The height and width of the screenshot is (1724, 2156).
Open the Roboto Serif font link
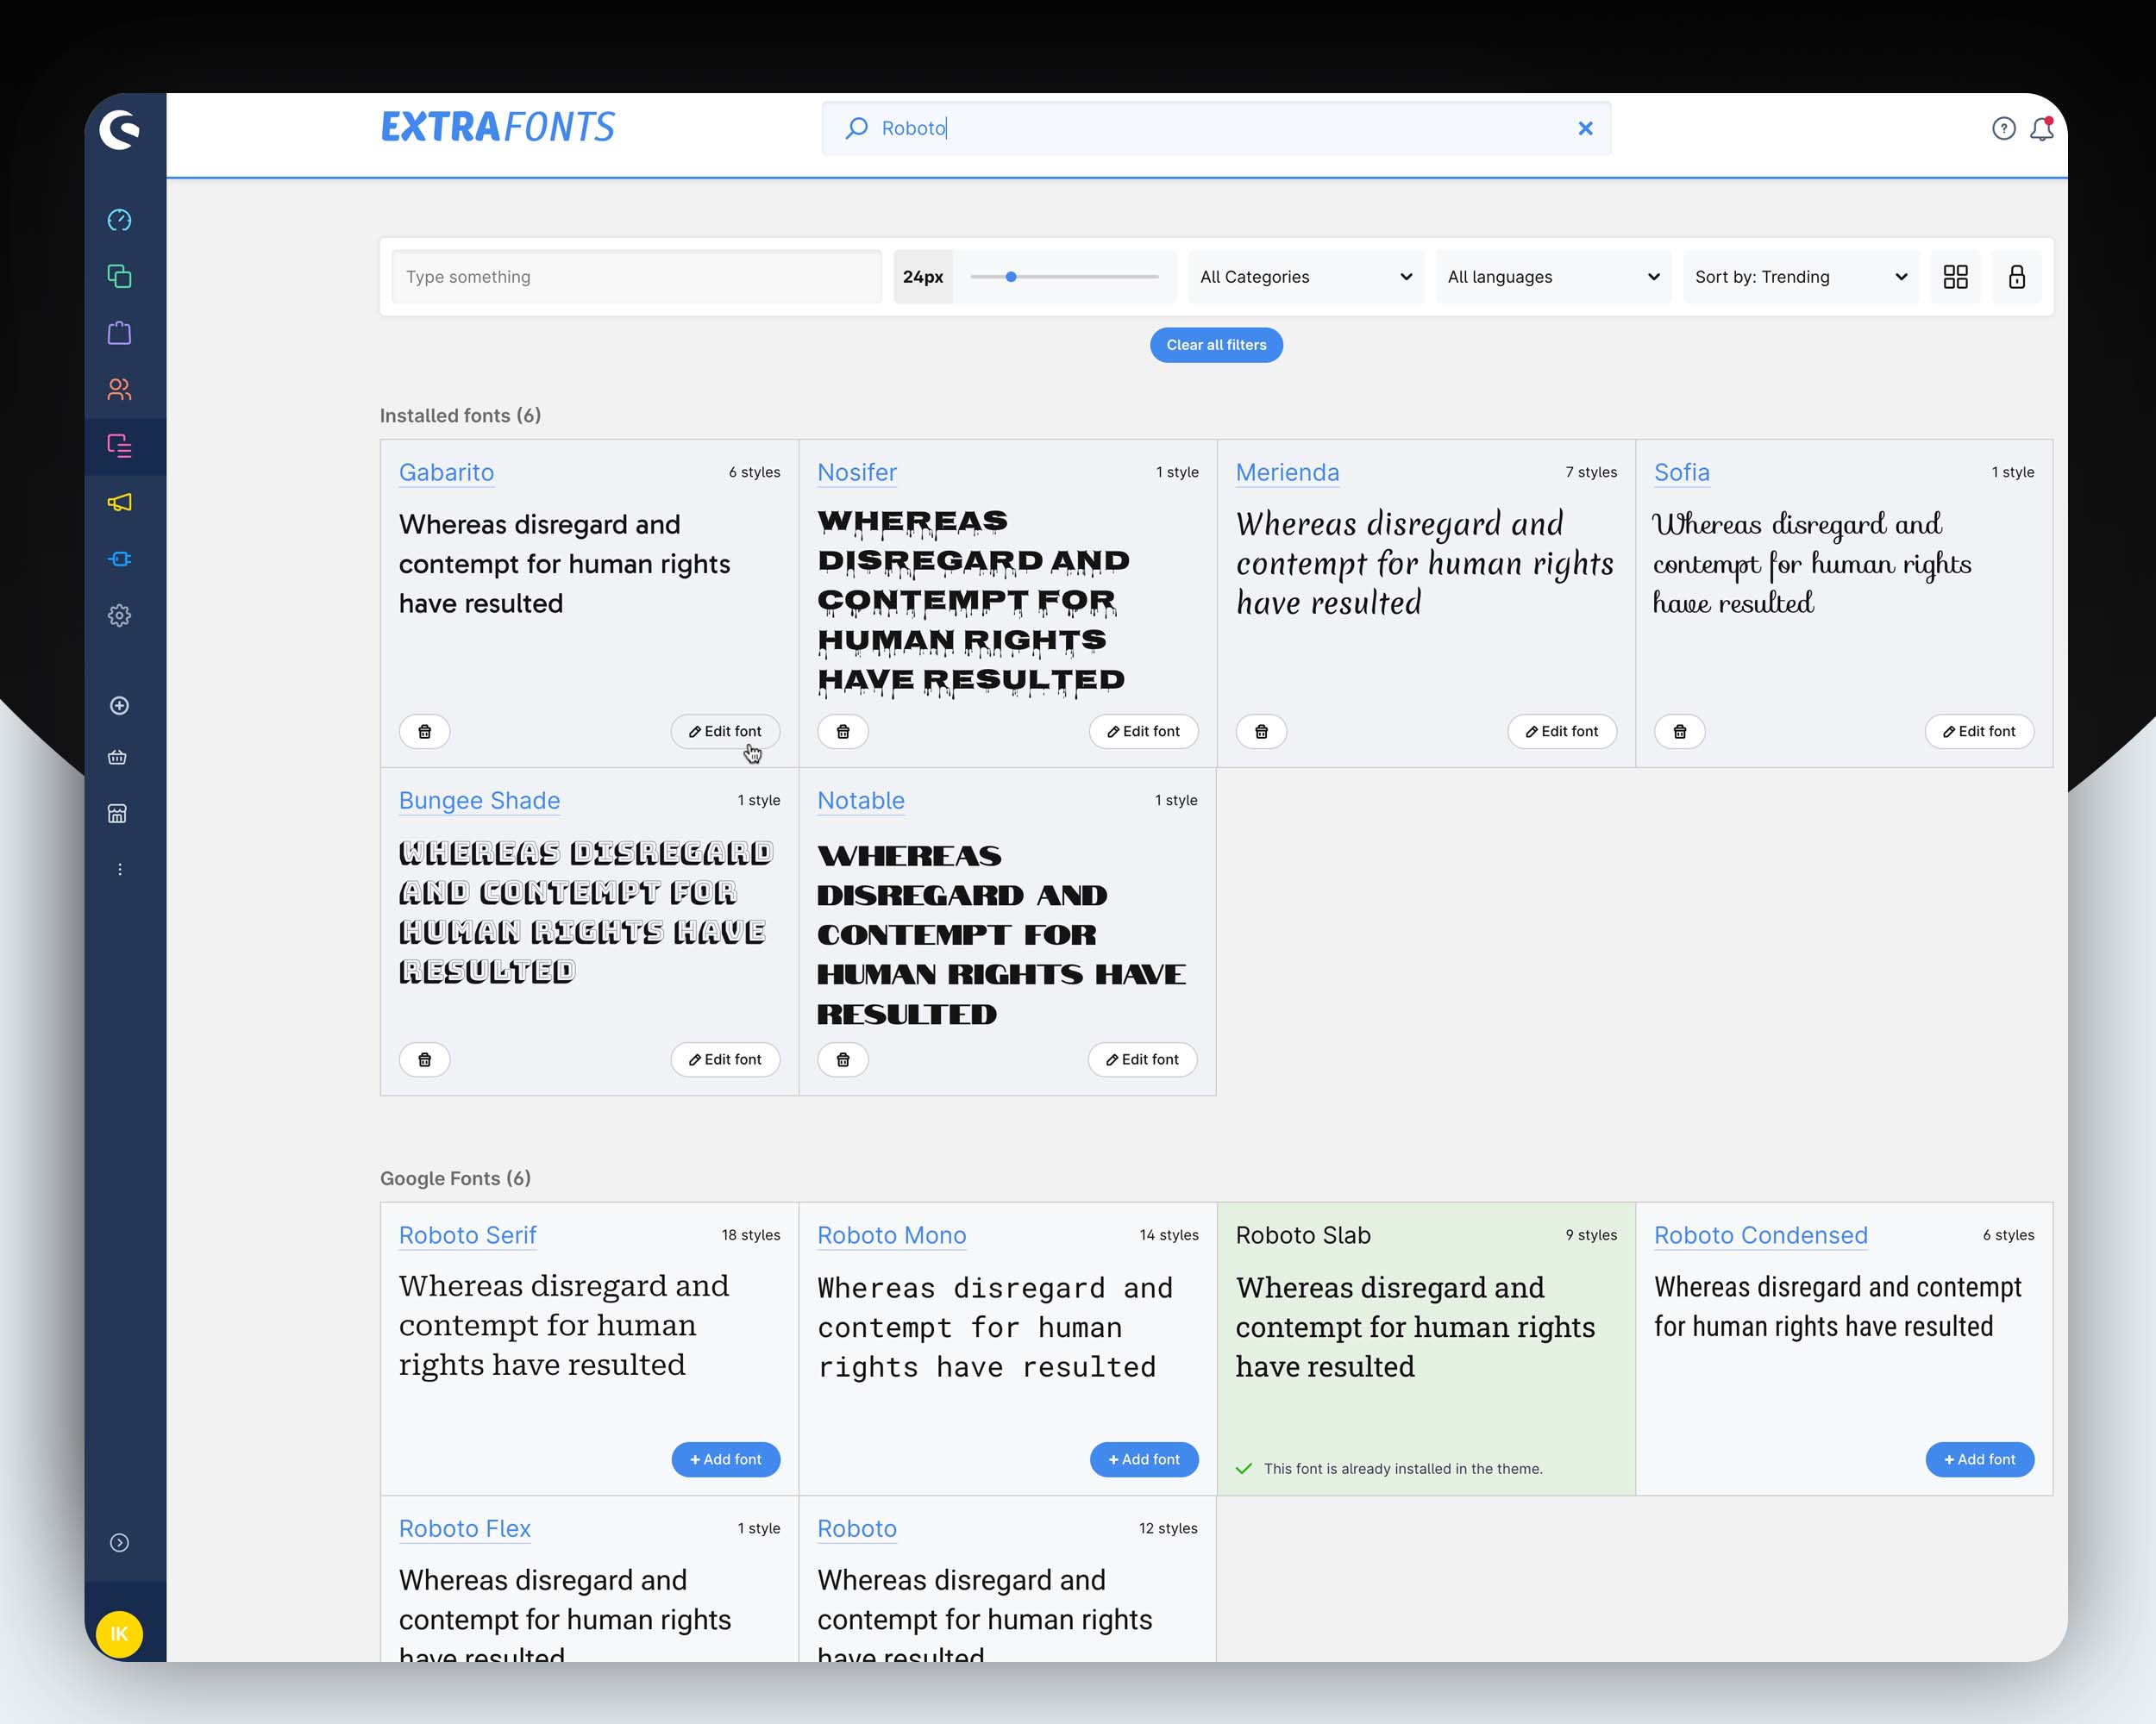(467, 1235)
